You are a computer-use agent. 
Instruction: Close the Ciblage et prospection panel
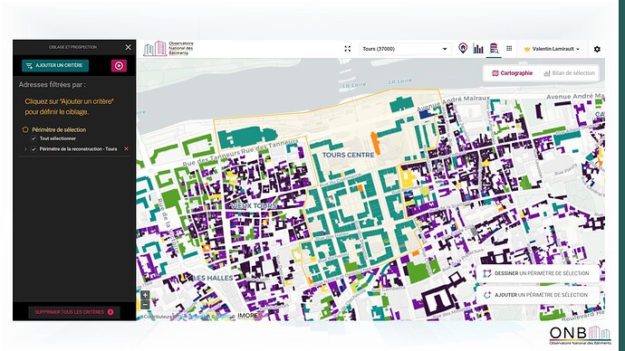coord(128,47)
